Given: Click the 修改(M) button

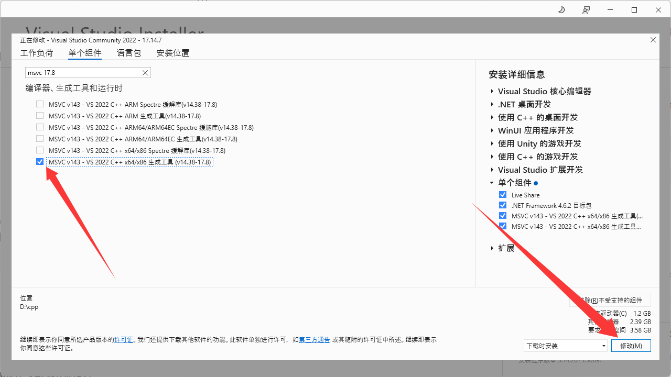Looking at the screenshot, I should tap(631, 346).
